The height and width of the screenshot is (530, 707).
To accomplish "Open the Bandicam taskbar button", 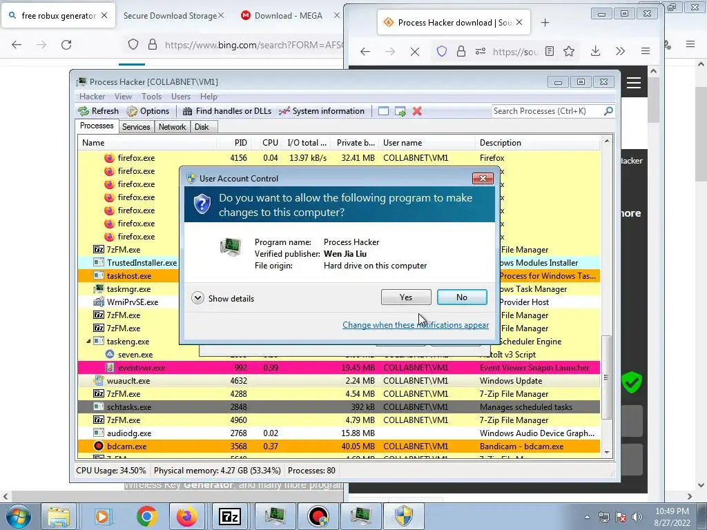I will (318, 516).
